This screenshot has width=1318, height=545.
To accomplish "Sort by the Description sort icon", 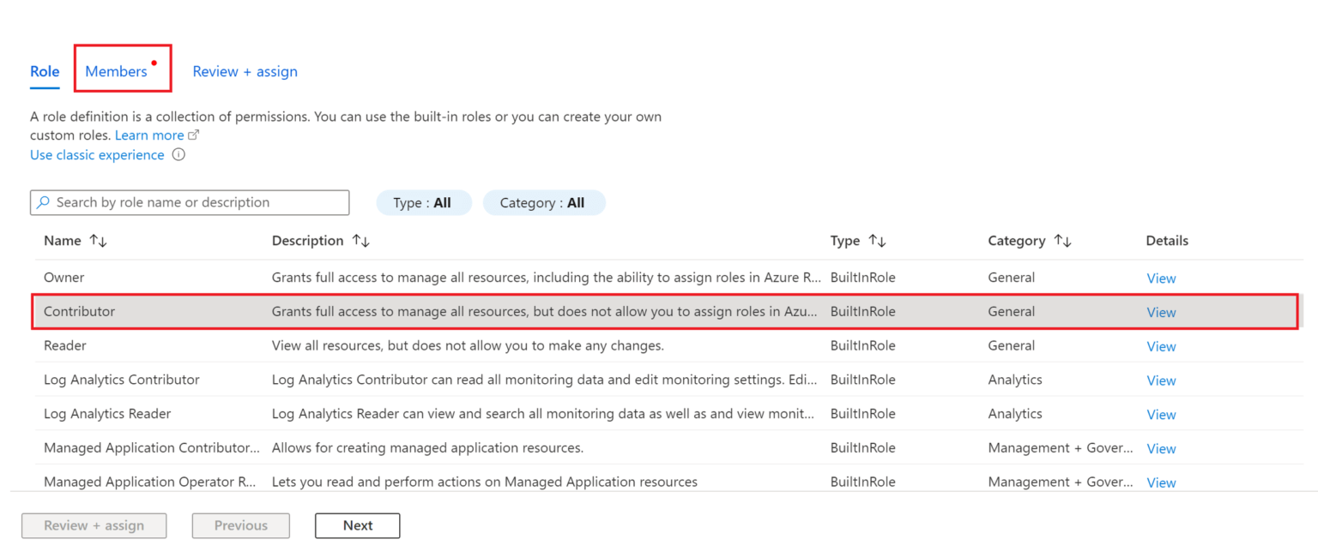I will [x=360, y=241].
